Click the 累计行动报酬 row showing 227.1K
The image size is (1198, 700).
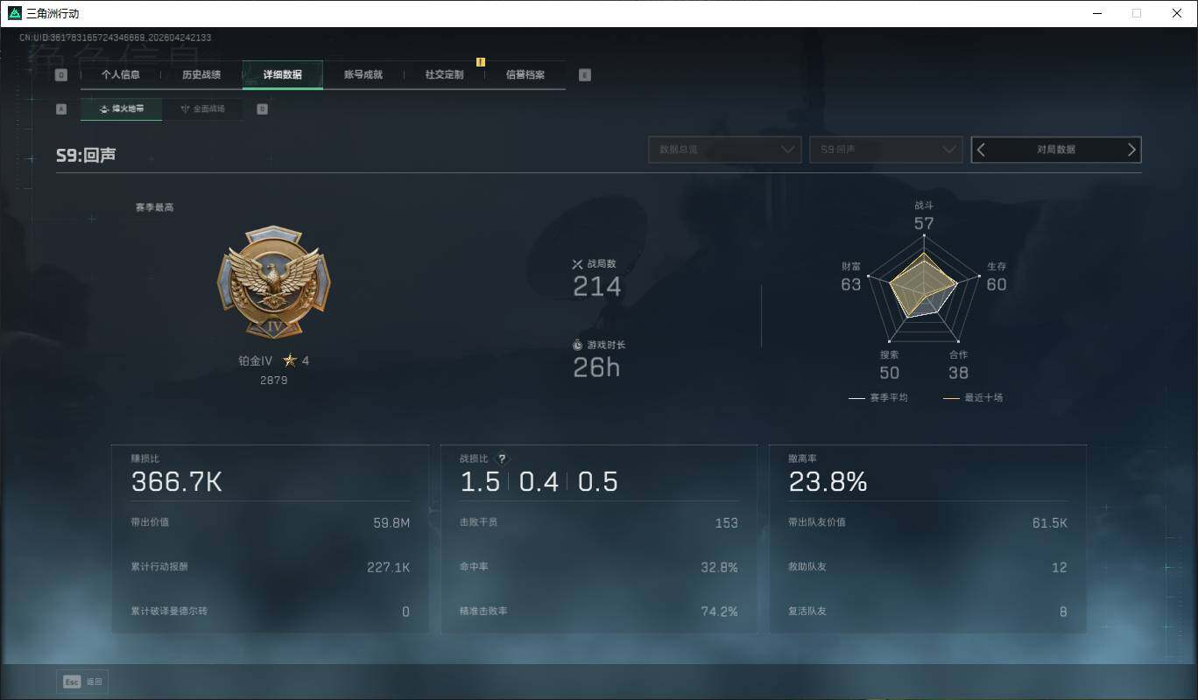pyautogui.click(x=270, y=567)
